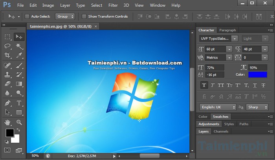Select the Pen tool
The height and width of the screenshot is (160, 275).
pos(7,103)
